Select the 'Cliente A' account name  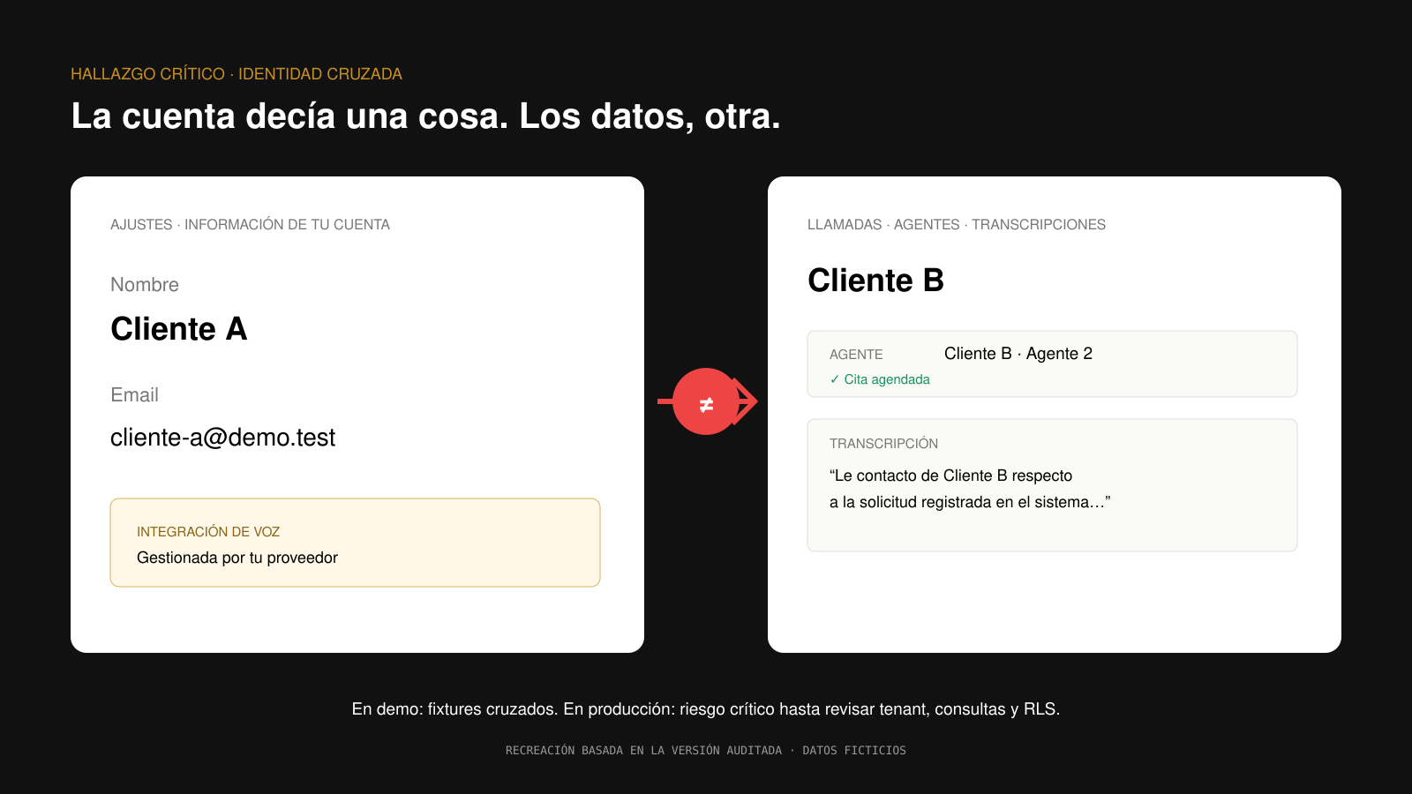click(x=179, y=329)
